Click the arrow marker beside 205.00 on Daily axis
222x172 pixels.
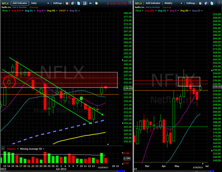(x=122, y=123)
